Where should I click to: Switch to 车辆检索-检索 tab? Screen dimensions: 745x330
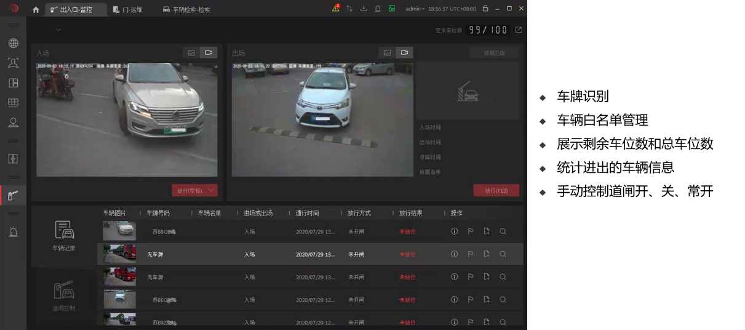(x=186, y=9)
